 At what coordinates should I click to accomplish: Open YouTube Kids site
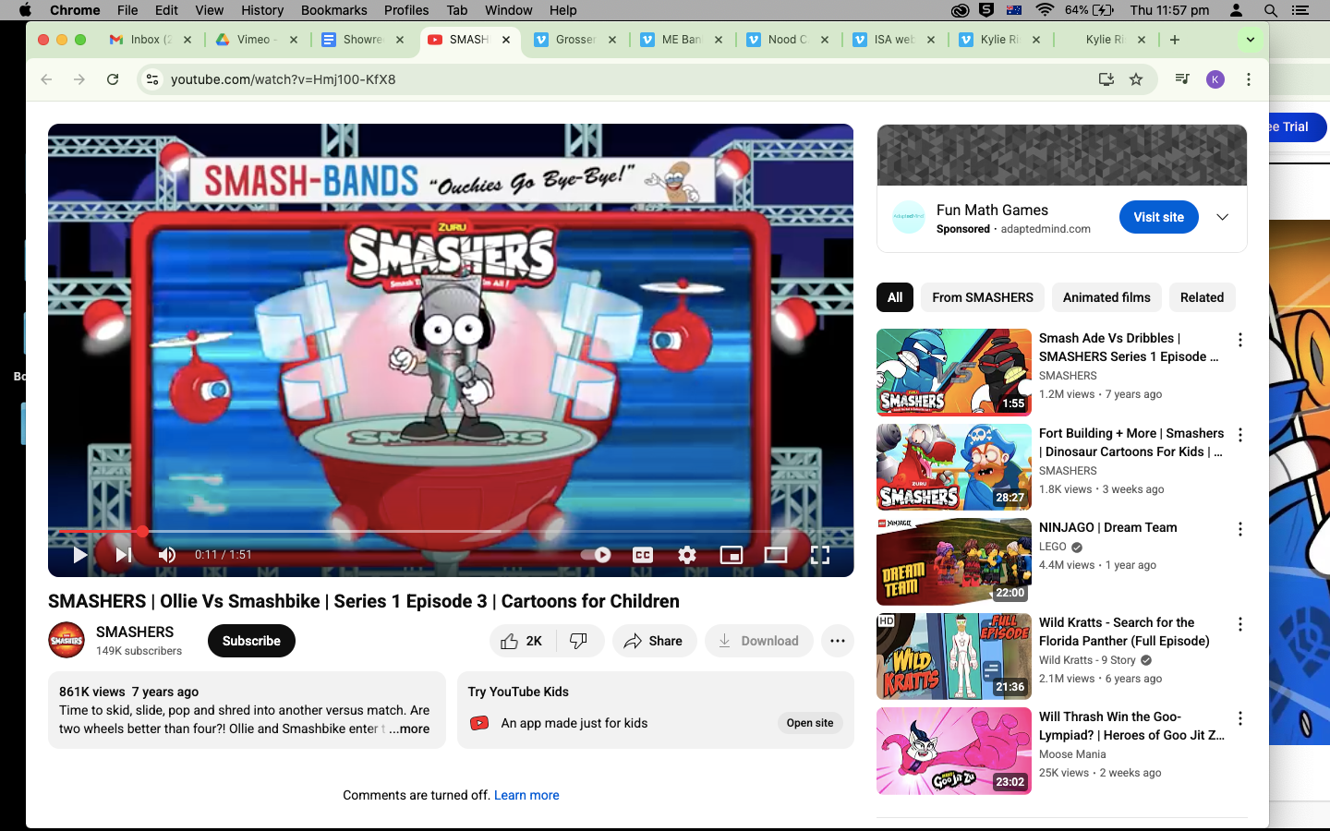[810, 723]
